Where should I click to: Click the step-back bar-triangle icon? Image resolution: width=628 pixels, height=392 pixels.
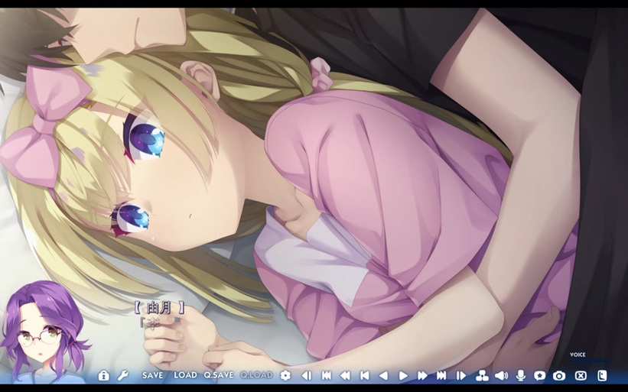coord(307,376)
